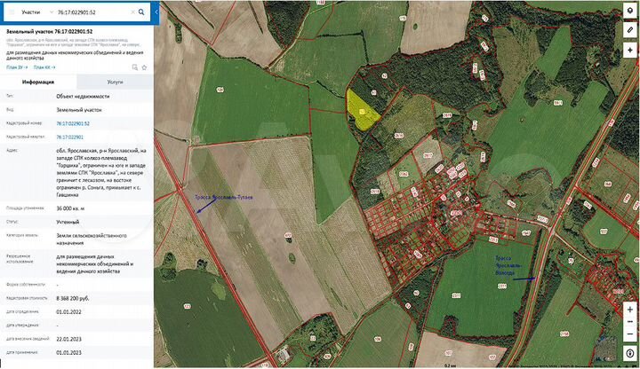This screenshot has height=369, width=640.
Task: Click the compass orientation button
Action: [x=629, y=353]
